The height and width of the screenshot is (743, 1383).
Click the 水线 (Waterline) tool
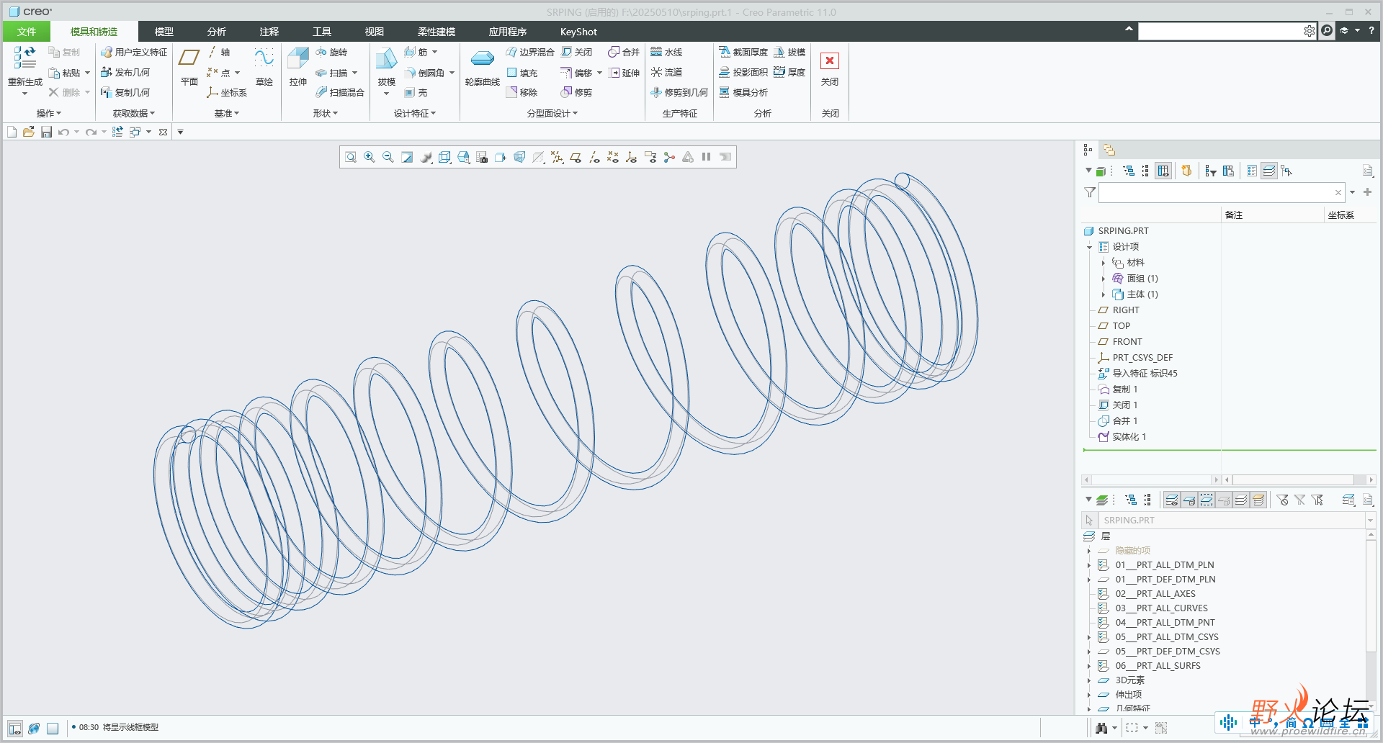pos(666,53)
